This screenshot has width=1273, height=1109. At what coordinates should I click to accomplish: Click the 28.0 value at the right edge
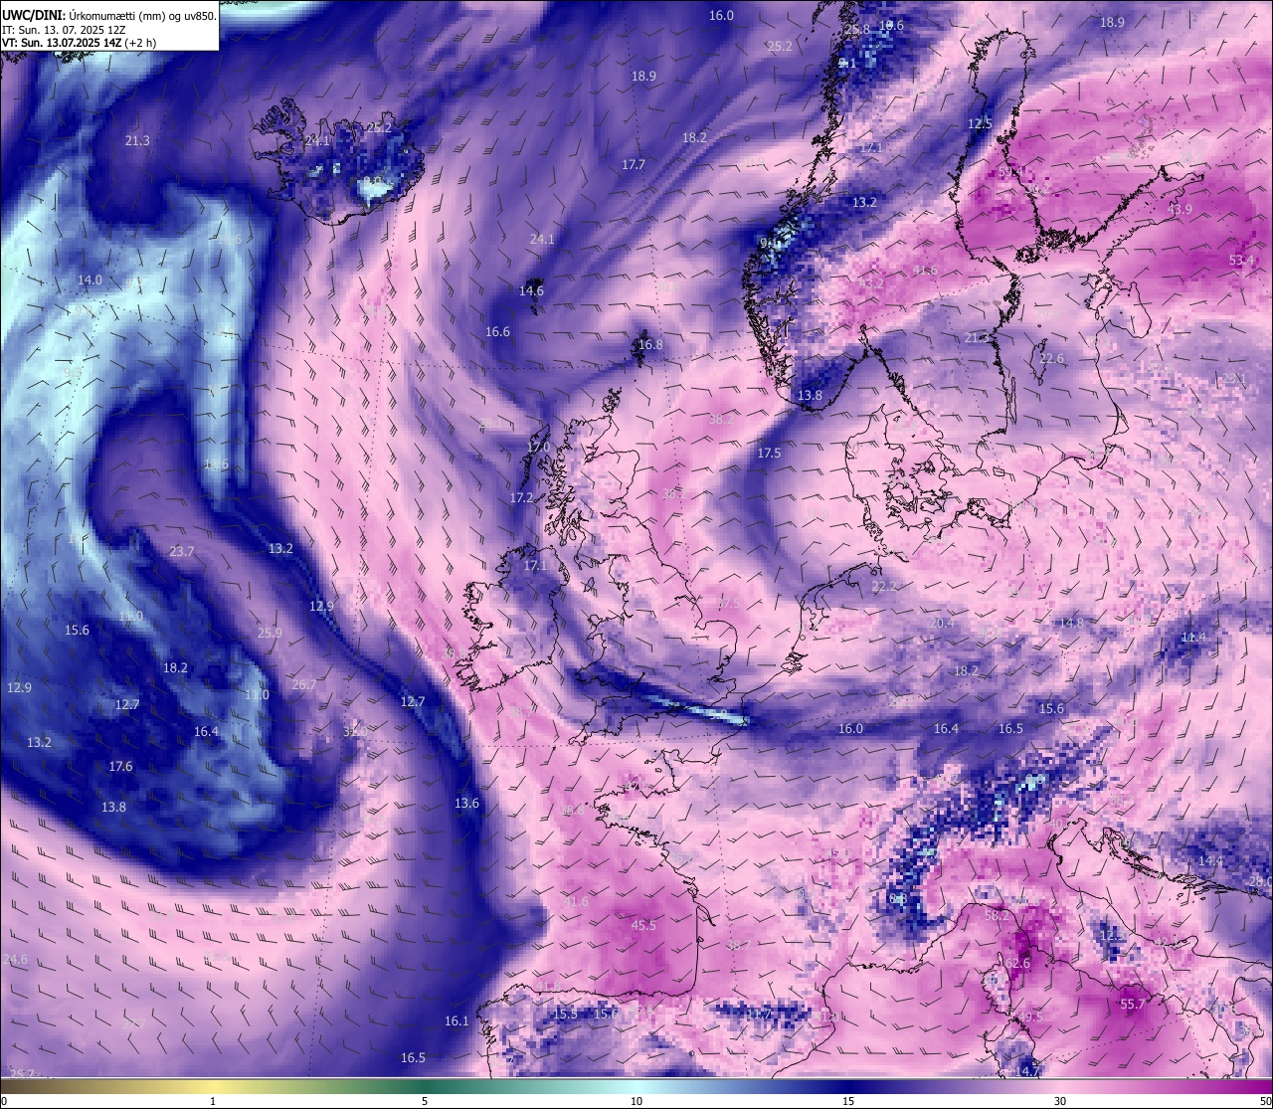[1260, 882]
